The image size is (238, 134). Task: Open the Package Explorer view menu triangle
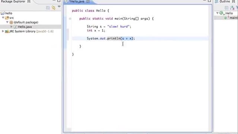click(x=59, y=7)
